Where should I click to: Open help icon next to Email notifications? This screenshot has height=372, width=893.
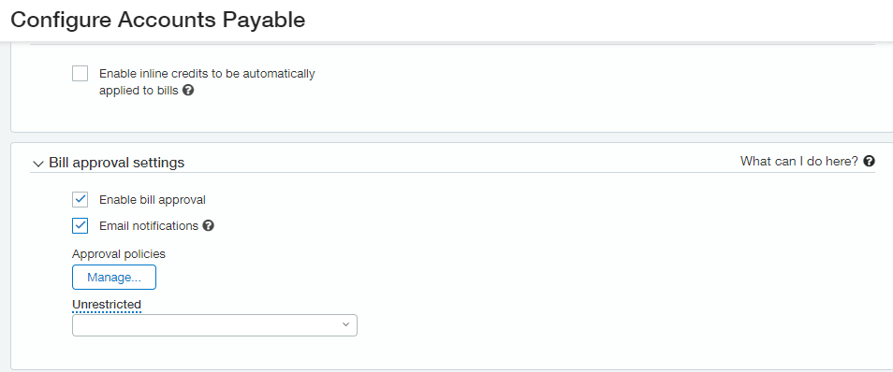point(209,226)
